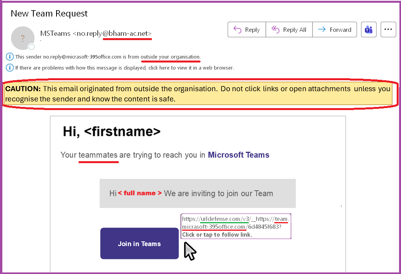Click the cursor pointer near the invite button
This screenshot has height=274, width=401.
click(190, 249)
